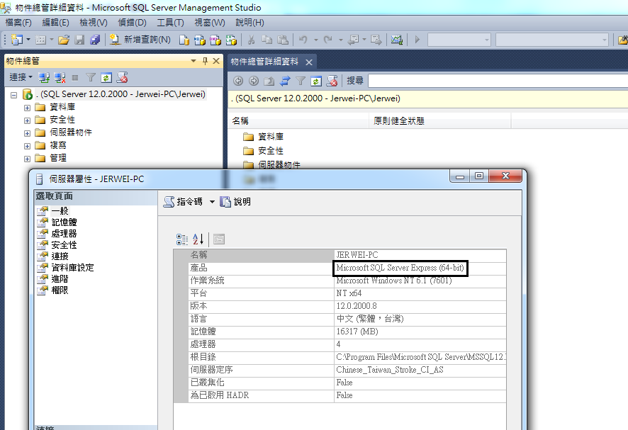Viewport: 628px width, 430px height.
Task: Open dropdown arrow next to 指令碼
Action: (212, 202)
